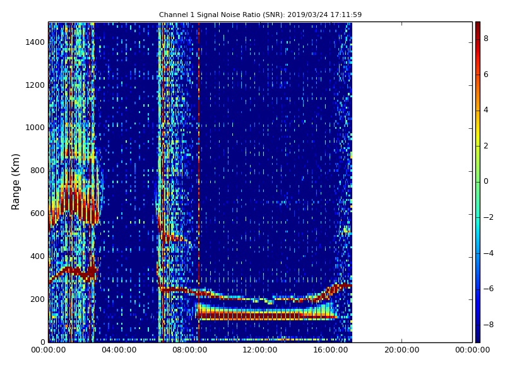
Task: Click the 400 range tick label
Action: (37, 256)
